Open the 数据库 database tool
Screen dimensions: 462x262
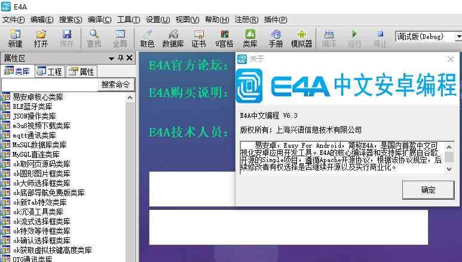point(173,38)
